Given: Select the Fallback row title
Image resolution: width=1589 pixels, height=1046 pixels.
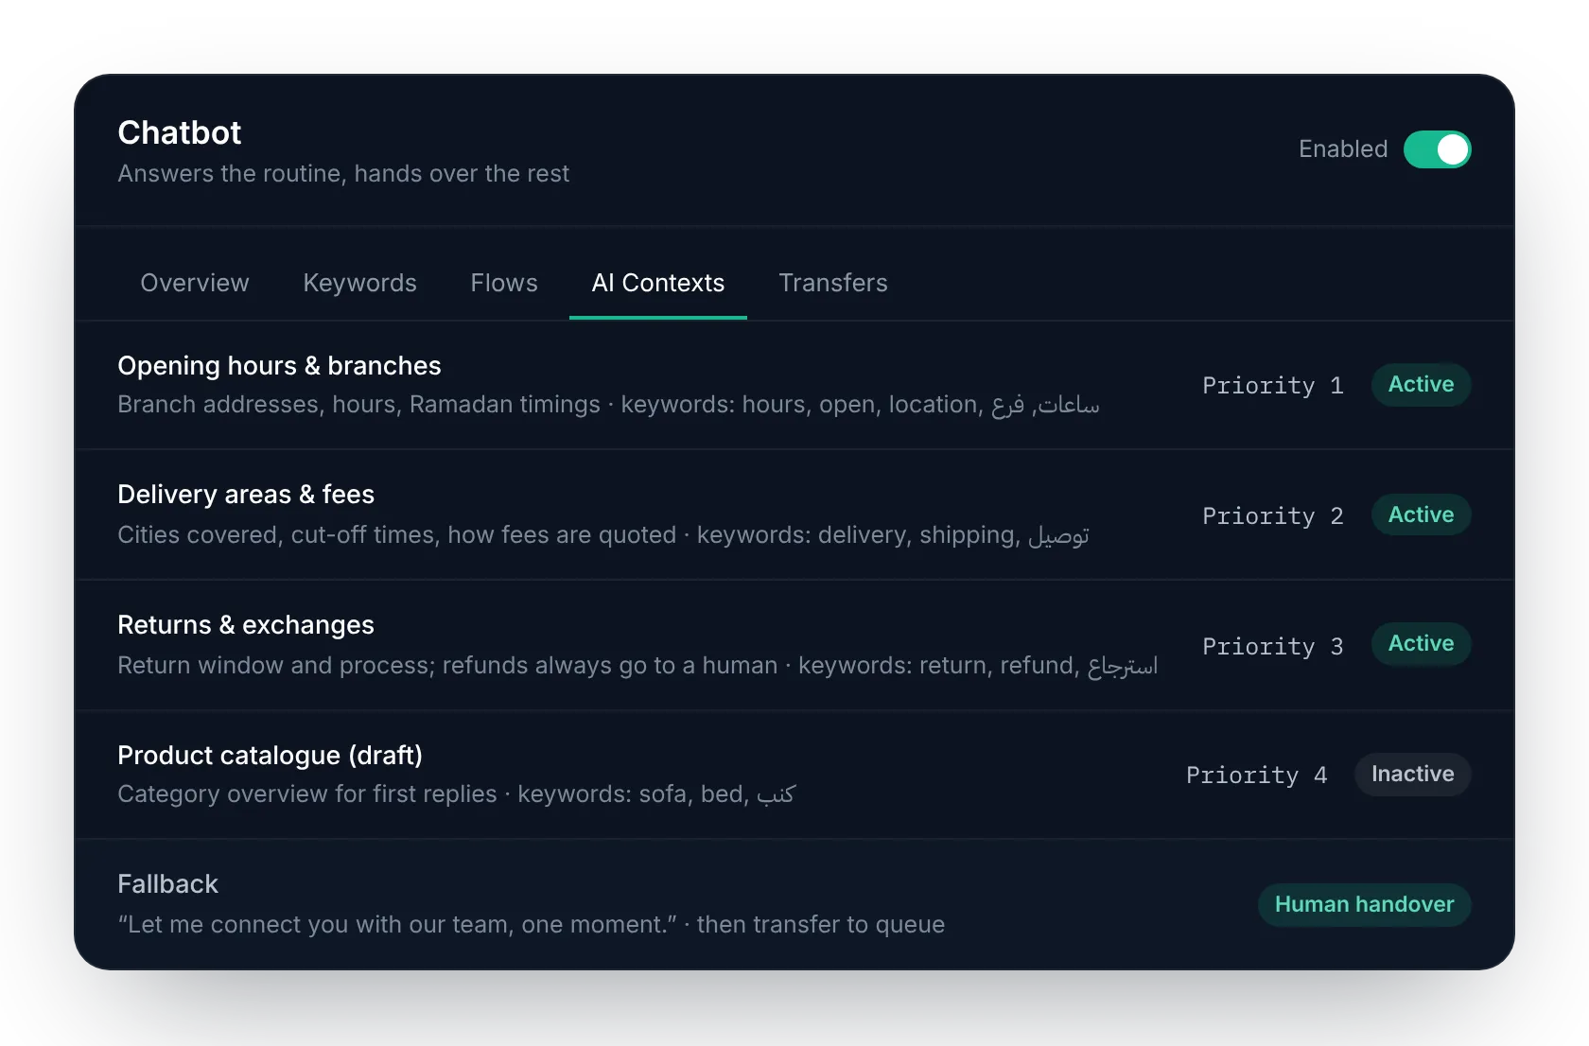Looking at the screenshot, I should point(167,884).
